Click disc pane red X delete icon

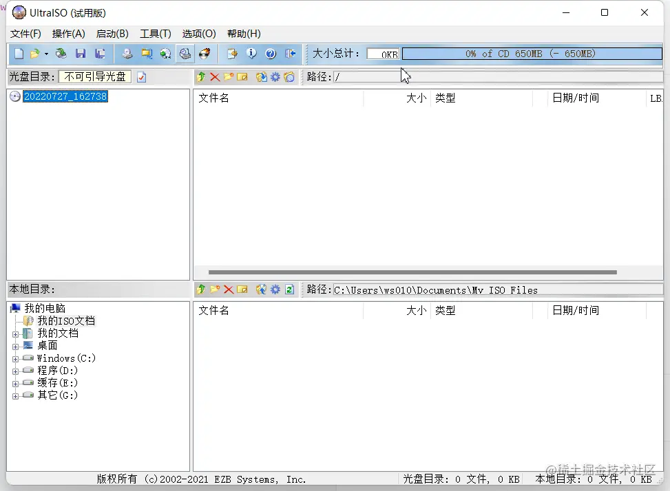[215, 77]
